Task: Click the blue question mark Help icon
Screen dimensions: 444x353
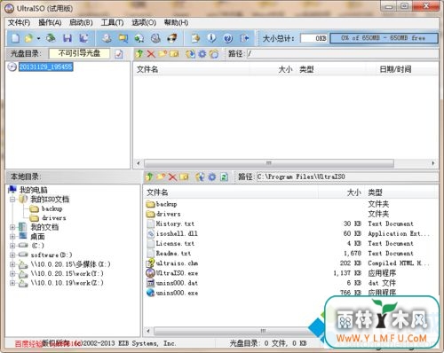Action: click(228, 38)
